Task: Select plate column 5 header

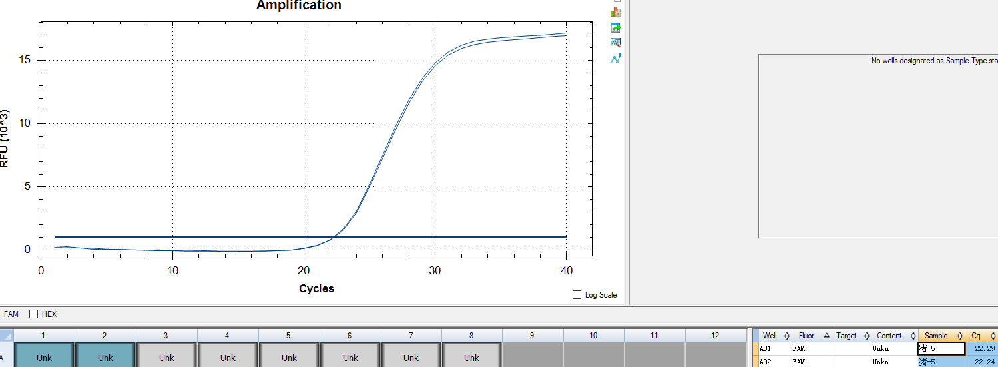Action: 289,336
